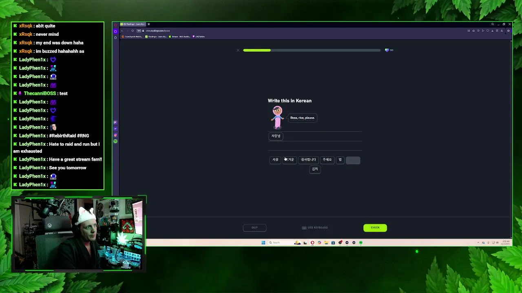This screenshot has width=522, height=293.
Task: Open the downloads icon in toolbar
Action: pyautogui.click(x=492, y=31)
